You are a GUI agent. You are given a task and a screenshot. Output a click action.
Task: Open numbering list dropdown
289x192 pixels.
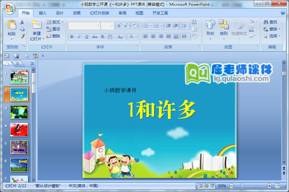pos(161,26)
